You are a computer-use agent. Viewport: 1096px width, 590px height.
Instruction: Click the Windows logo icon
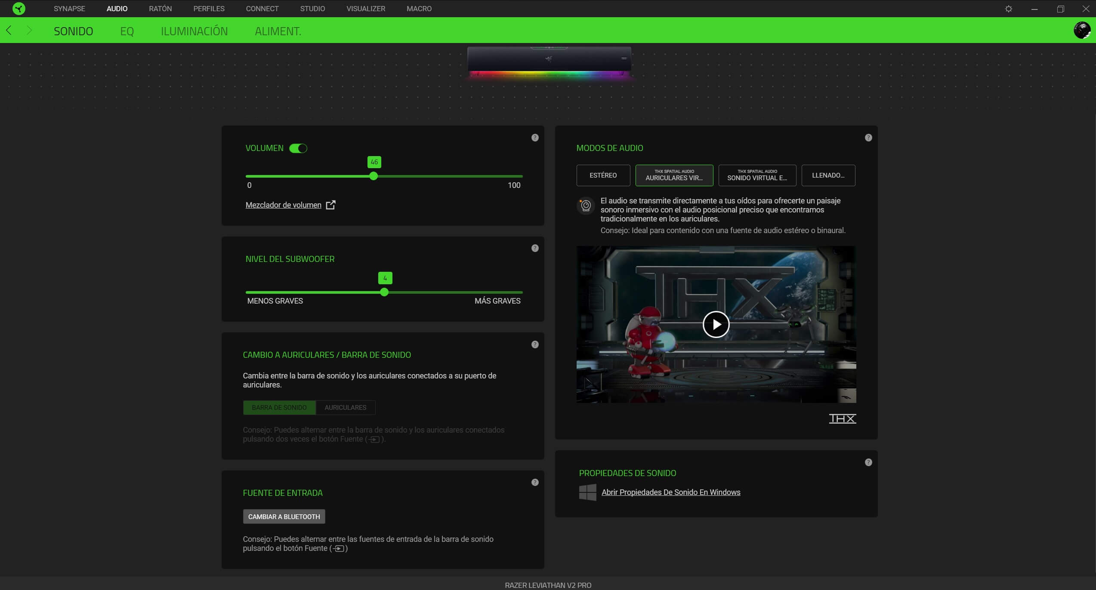point(587,492)
